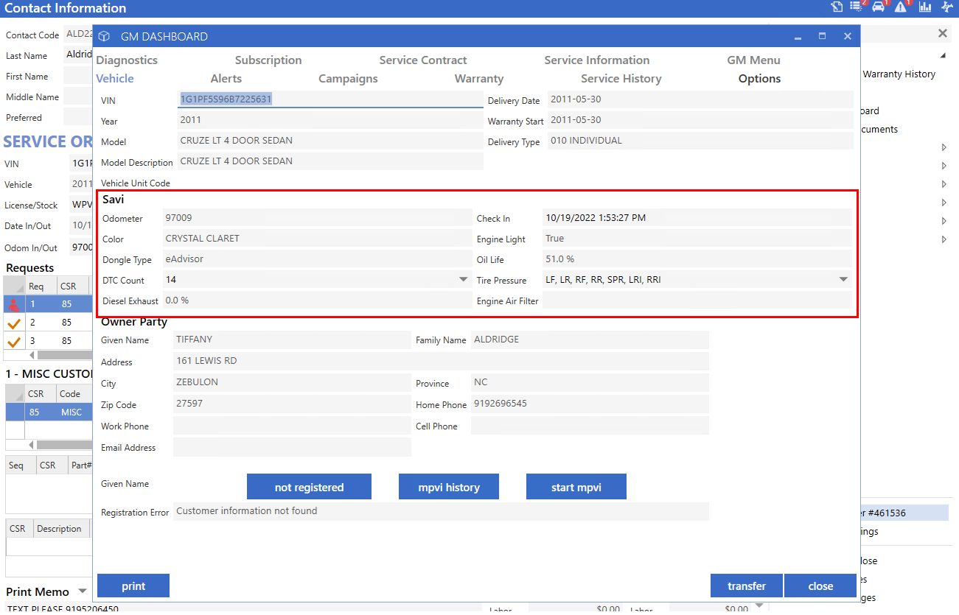Click the Zip Code field
Screen dimensions: 959x615
click(292, 404)
